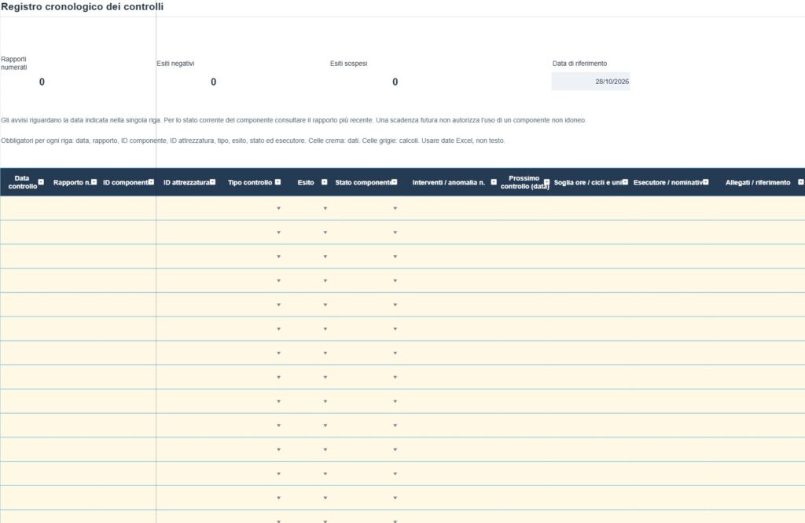Viewport: 805px width, 523px height.
Task: Expand third row's Tipo controllo validation list
Action: [279, 257]
